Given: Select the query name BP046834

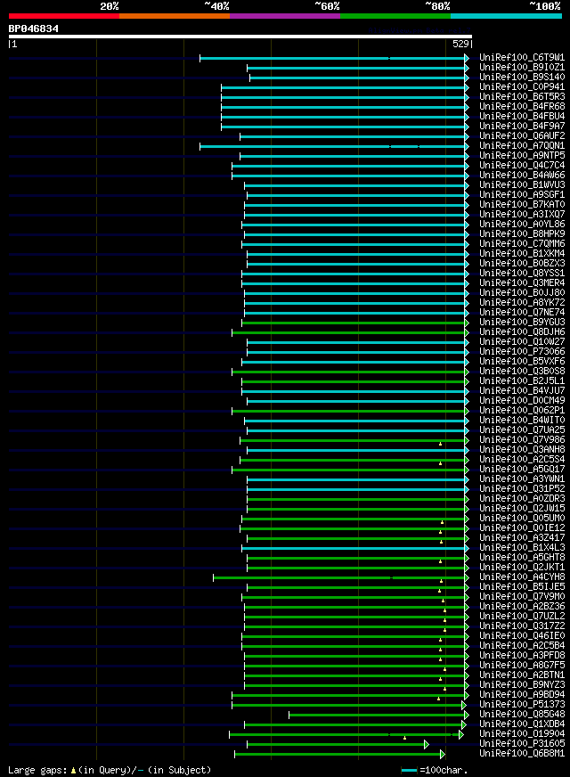Looking at the screenshot, I should 34,29.
